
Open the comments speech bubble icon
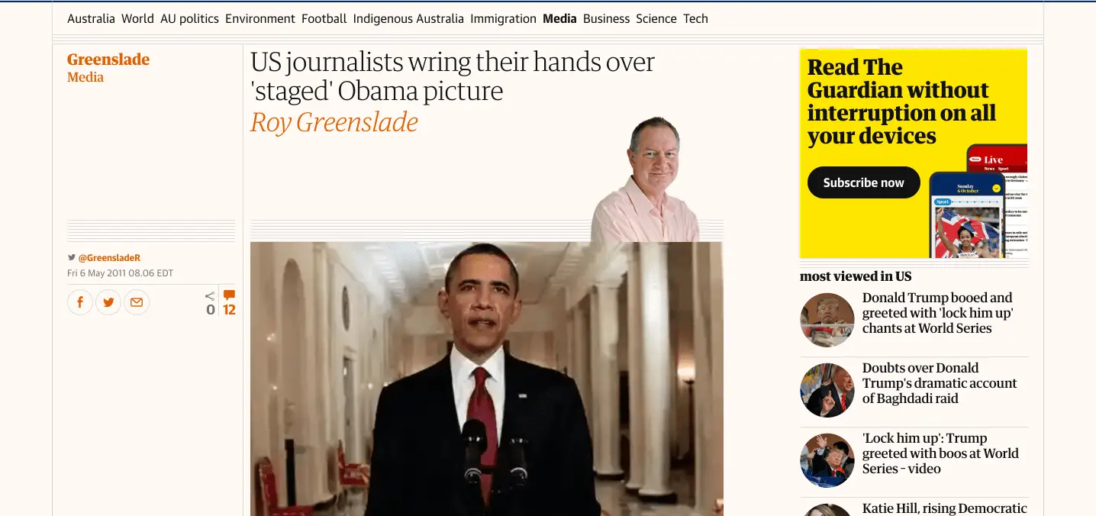pos(229,295)
